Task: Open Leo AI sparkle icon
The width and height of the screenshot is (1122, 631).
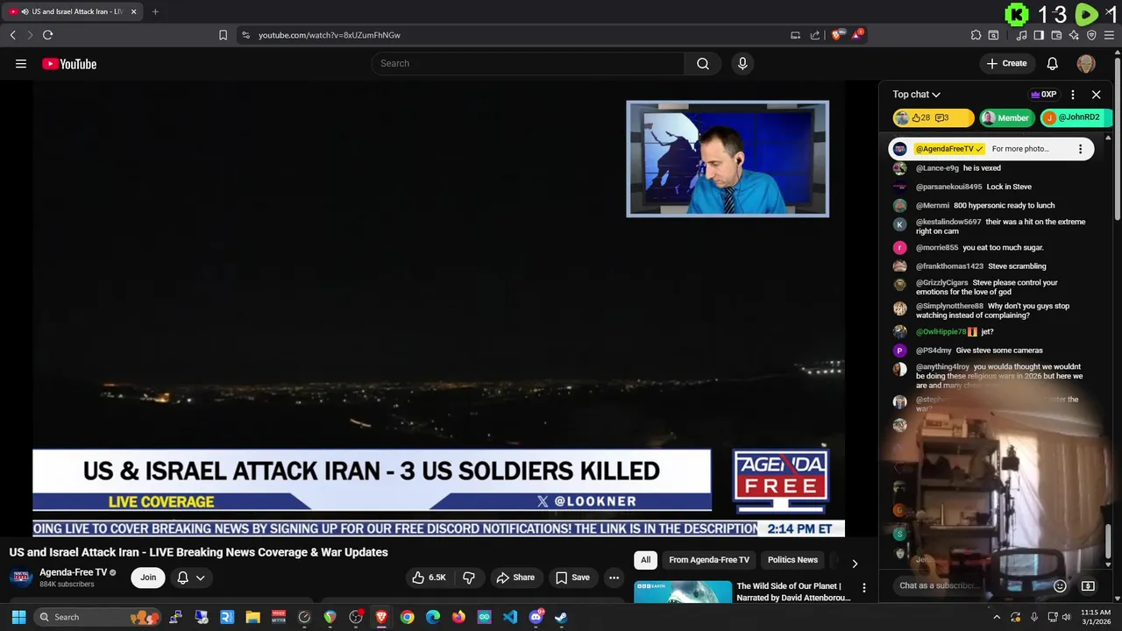Action: pos(1074,35)
